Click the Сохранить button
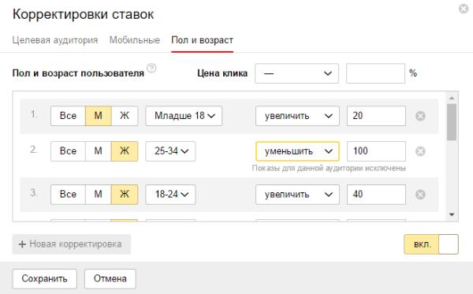Screen dimensions: 473x294 click(x=45, y=278)
